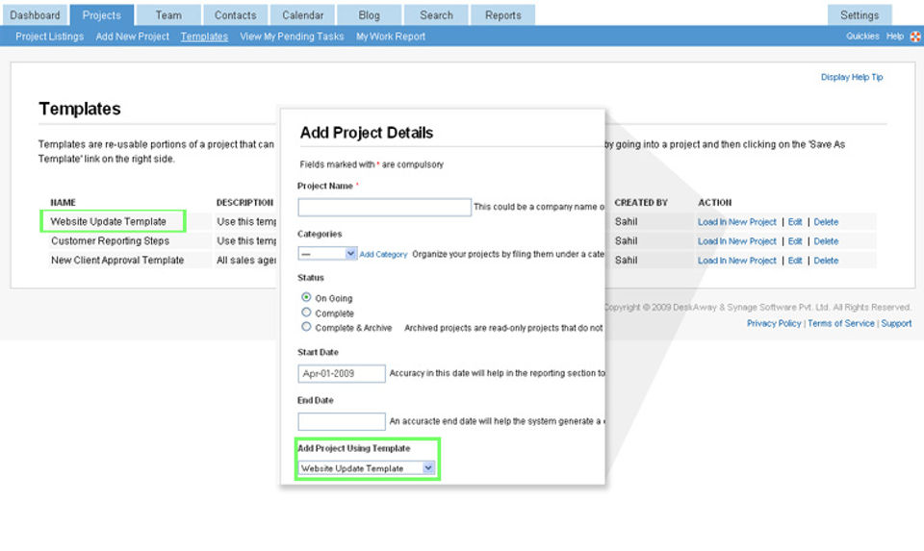Click the CREATED BY column header

(x=641, y=203)
